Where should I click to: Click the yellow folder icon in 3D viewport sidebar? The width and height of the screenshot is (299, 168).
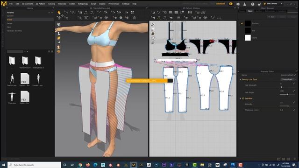pyautogui.click(x=58, y=38)
